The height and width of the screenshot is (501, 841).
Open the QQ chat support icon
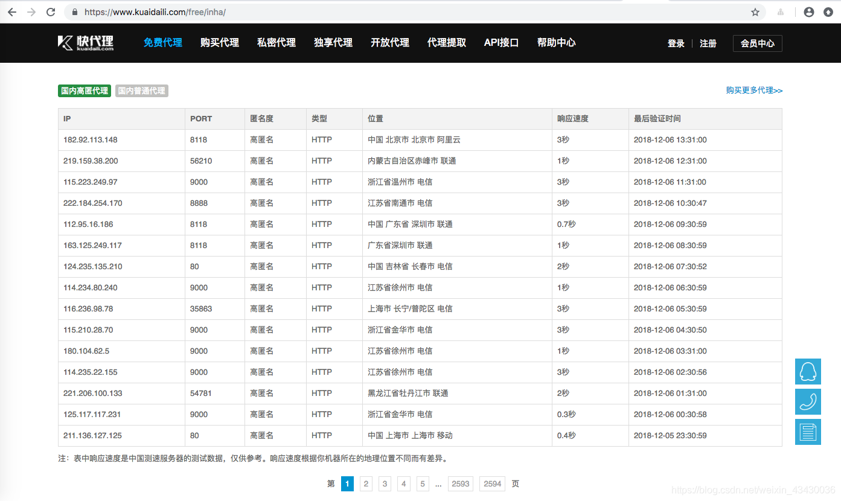pos(808,371)
